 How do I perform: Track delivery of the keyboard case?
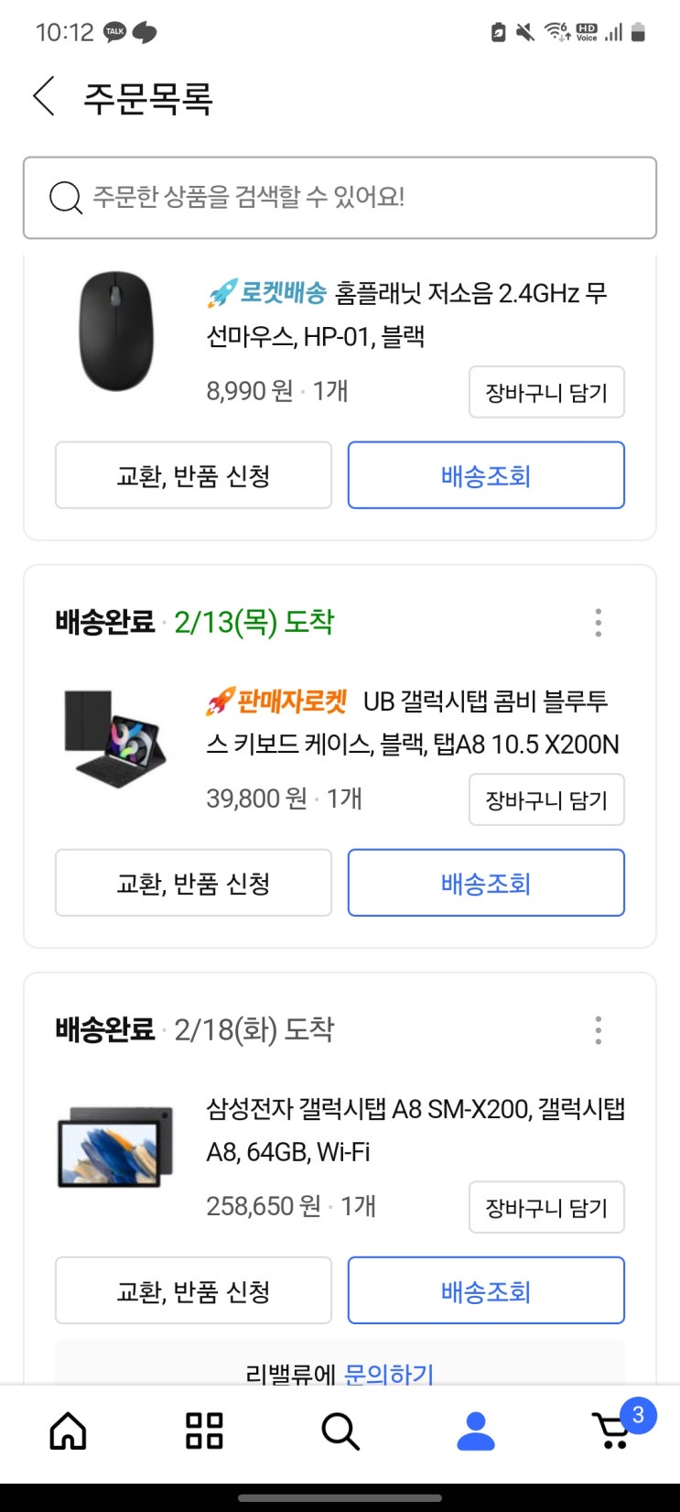pos(486,883)
